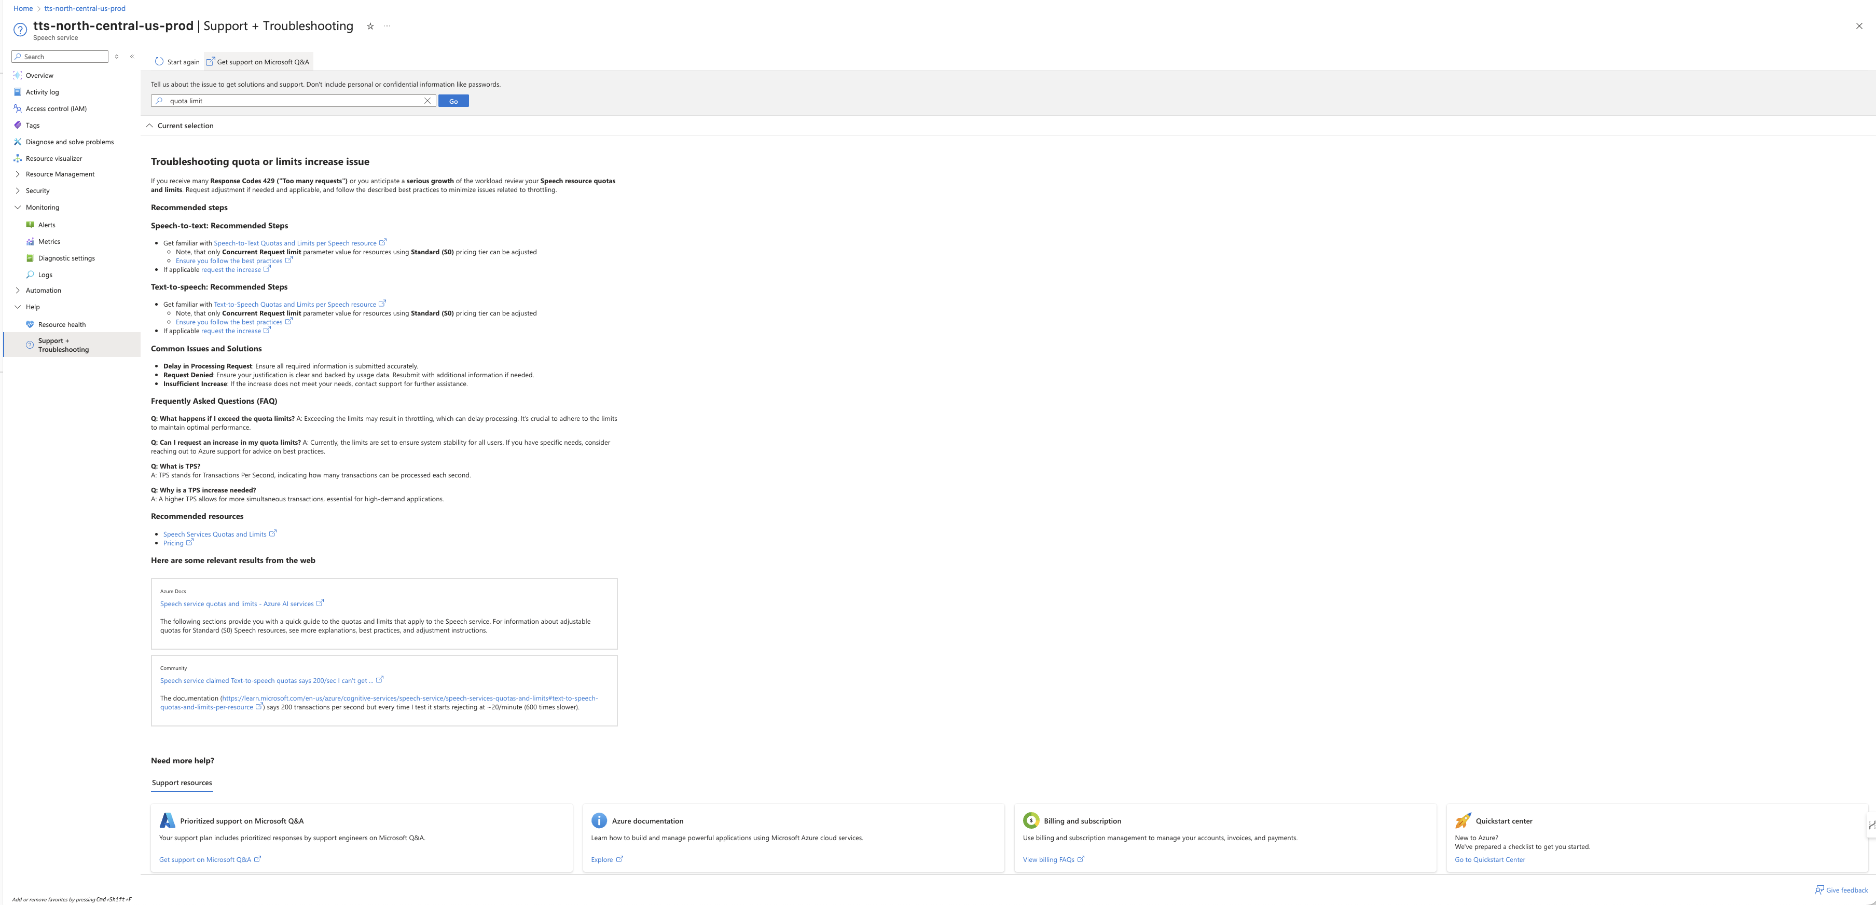Collapse the Monitoring section
The image size is (1876, 905).
[18, 207]
